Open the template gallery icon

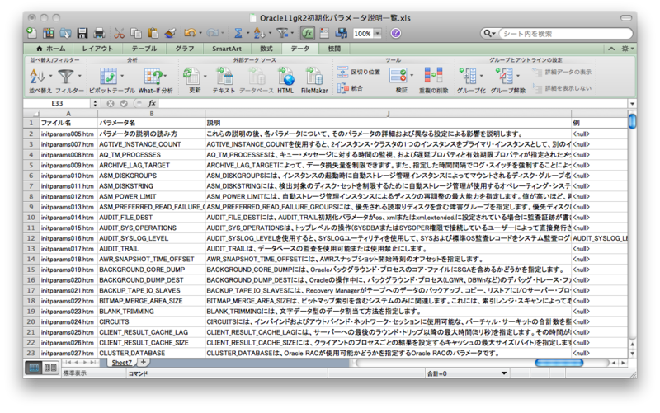coord(49,33)
